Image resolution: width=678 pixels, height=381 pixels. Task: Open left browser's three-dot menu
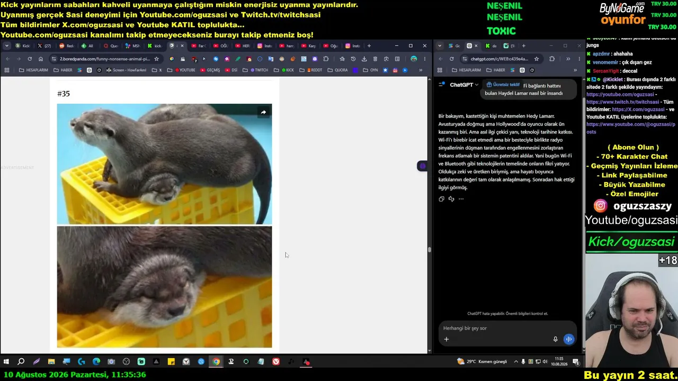[424, 59]
